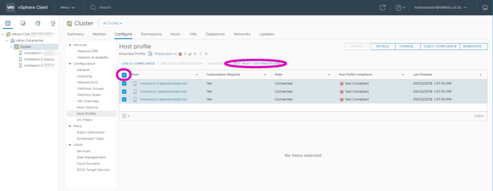Click the Cluster icon in the page header
The height and width of the screenshot is (191, 493).
coord(69,23)
